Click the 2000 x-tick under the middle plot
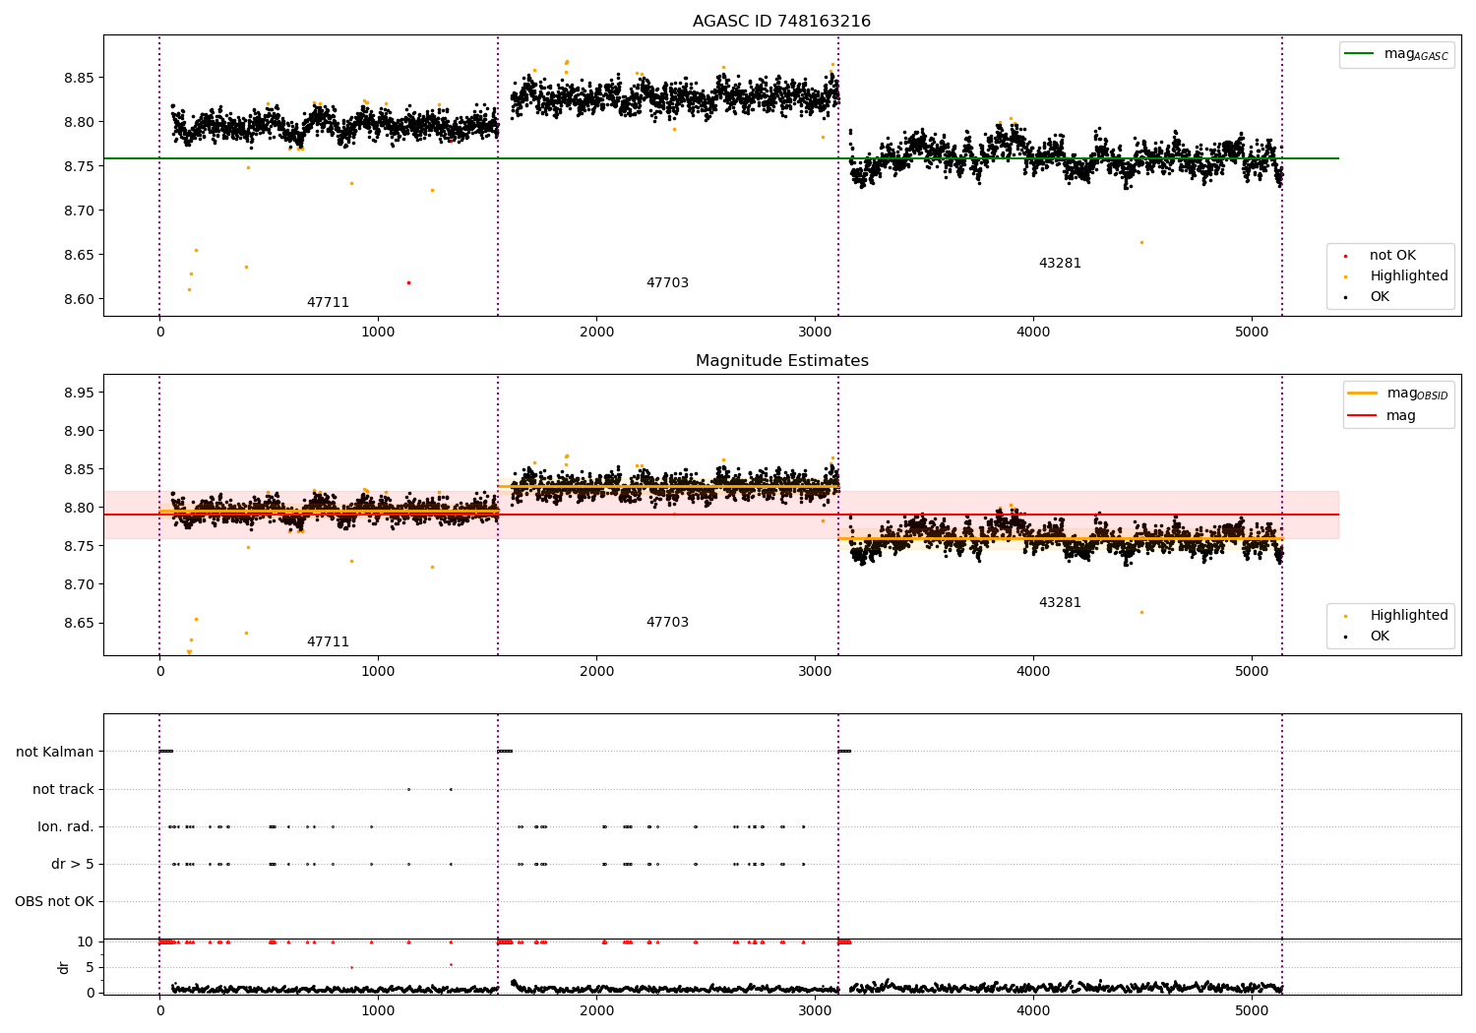Image resolution: width=1476 pixels, height=1033 pixels. click(x=596, y=671)
